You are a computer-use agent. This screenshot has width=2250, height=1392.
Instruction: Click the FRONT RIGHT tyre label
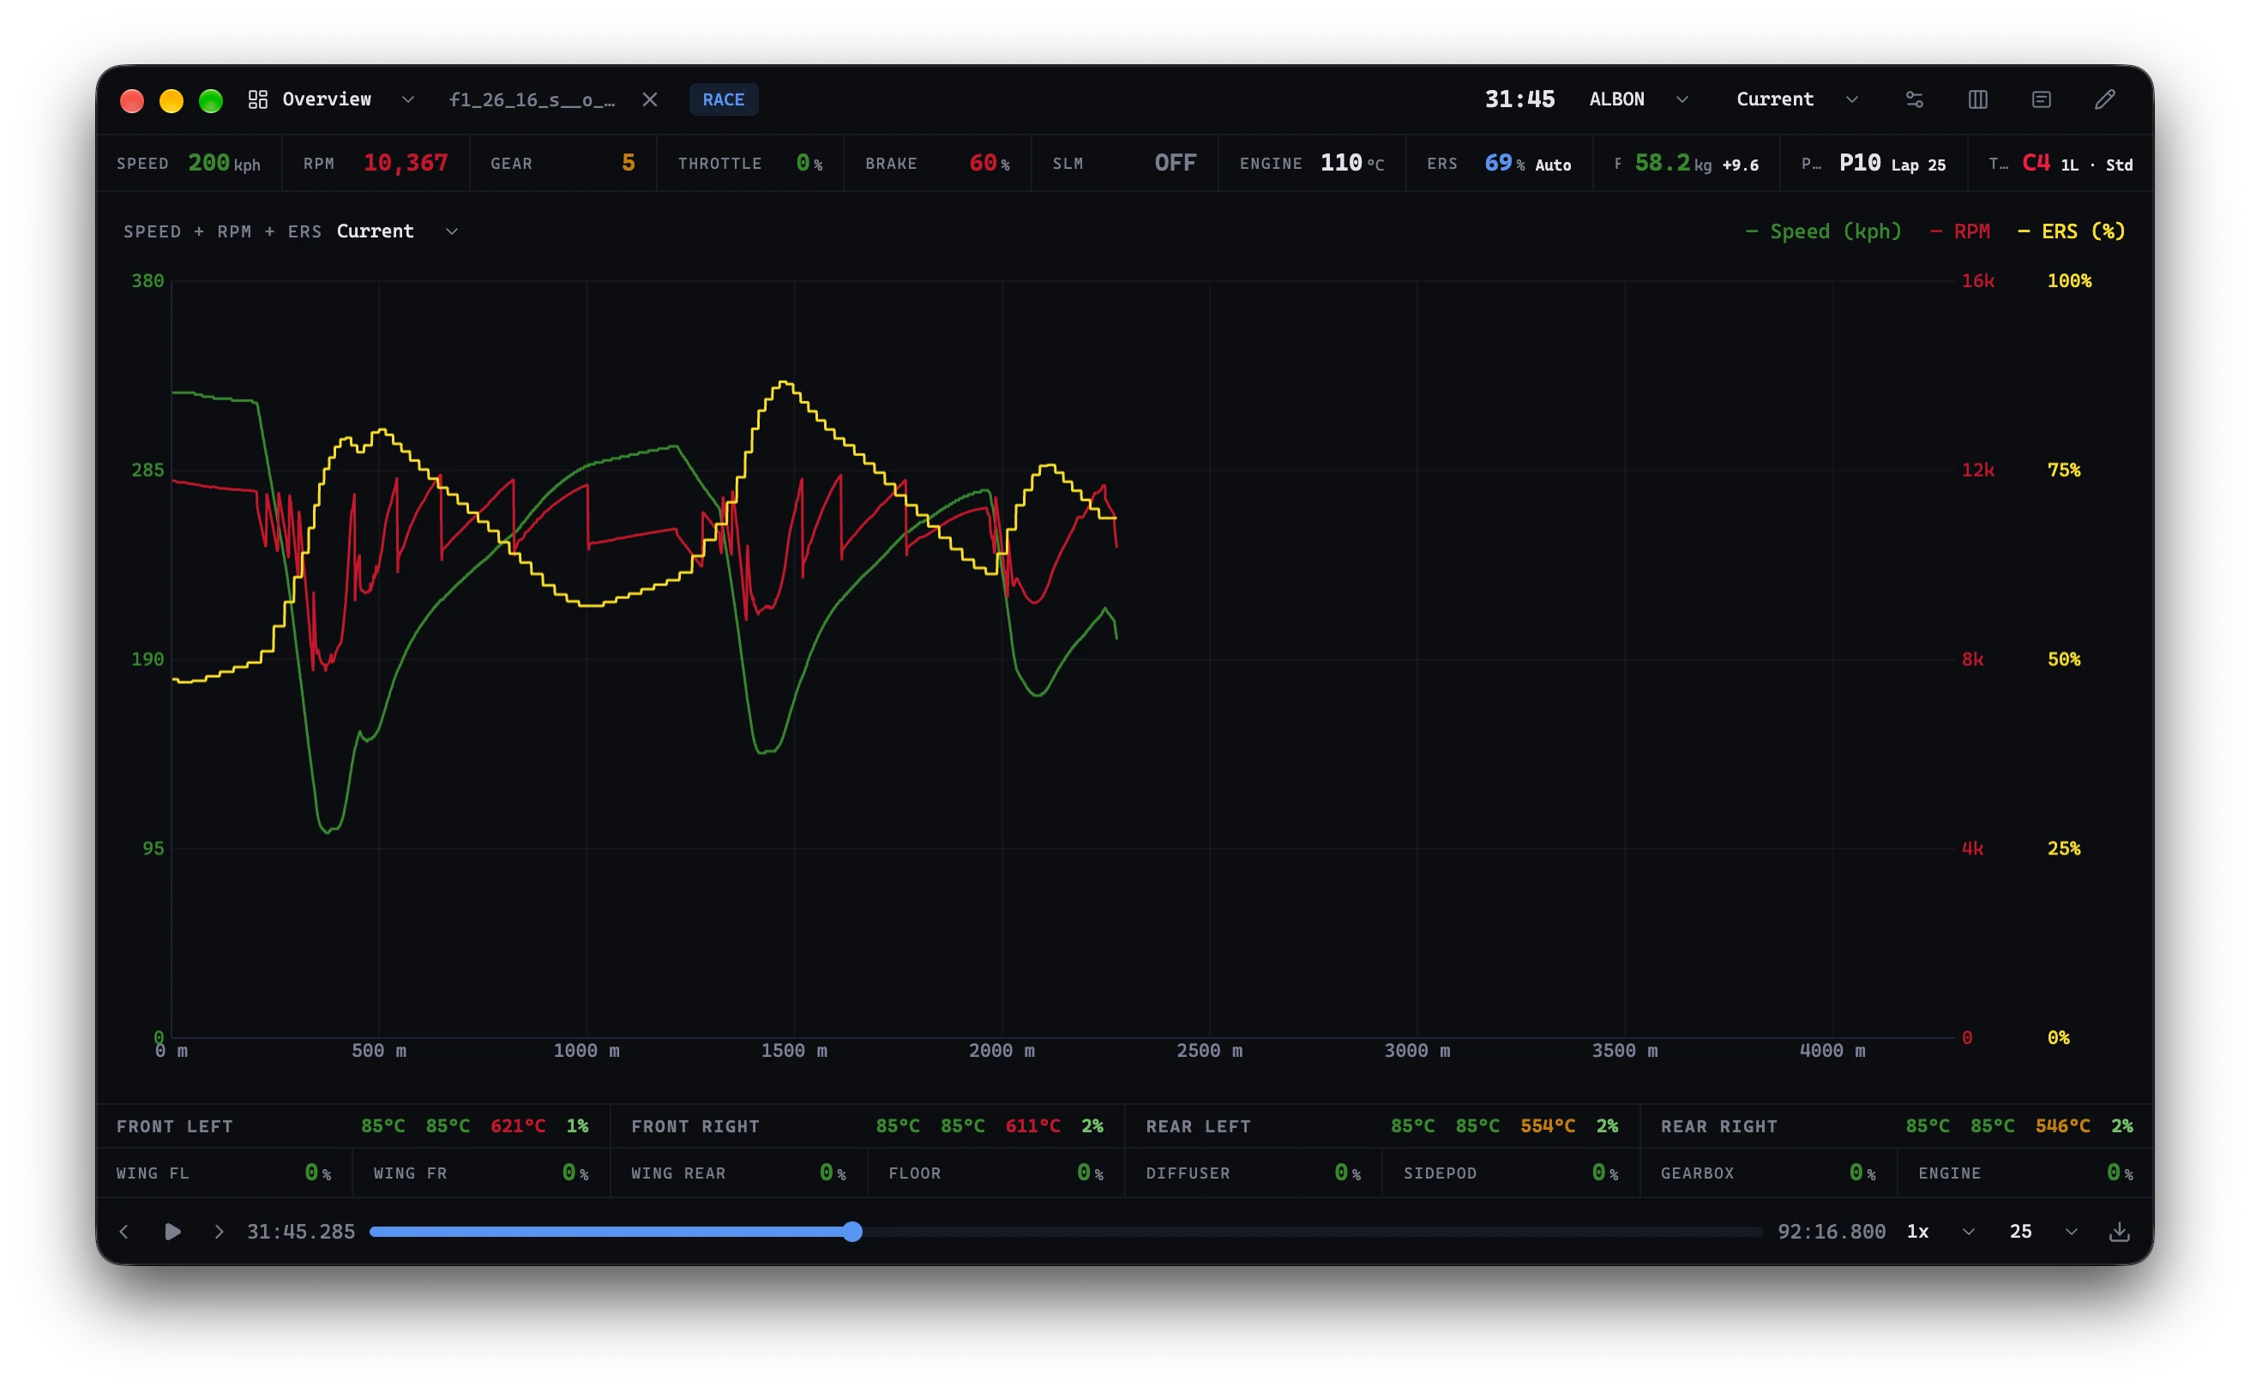coord(695,1127)
